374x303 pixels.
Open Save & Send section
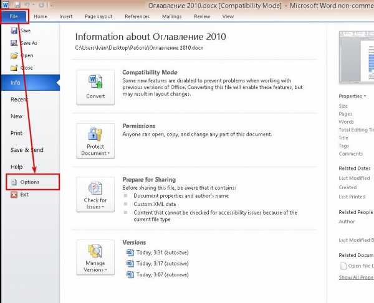point(27,150)
